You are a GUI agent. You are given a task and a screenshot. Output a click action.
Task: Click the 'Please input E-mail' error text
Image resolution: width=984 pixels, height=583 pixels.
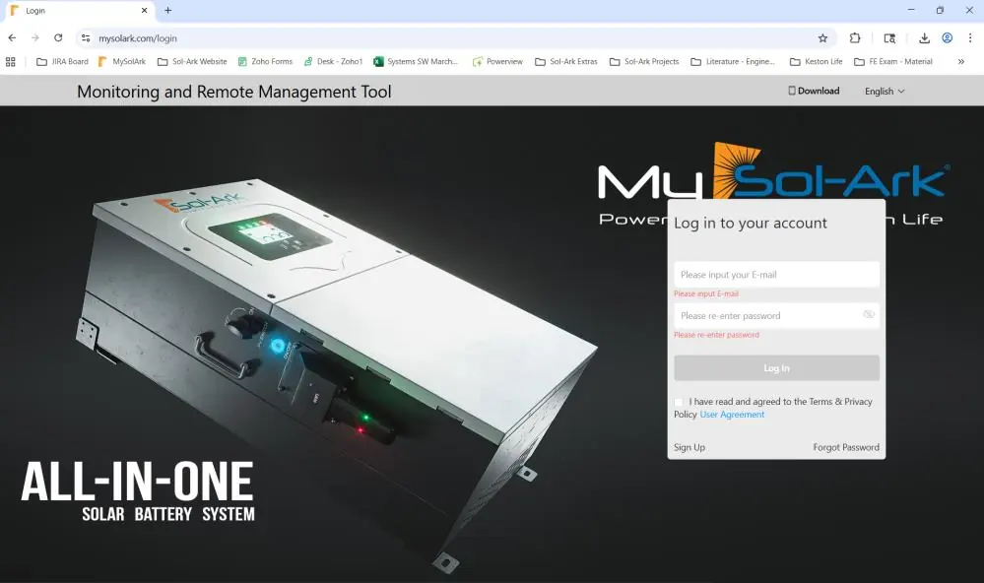(x=706, y=293)
